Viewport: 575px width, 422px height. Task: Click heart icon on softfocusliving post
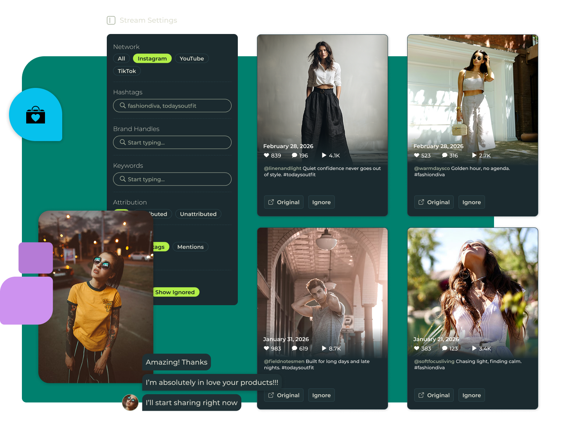[417, 348]
